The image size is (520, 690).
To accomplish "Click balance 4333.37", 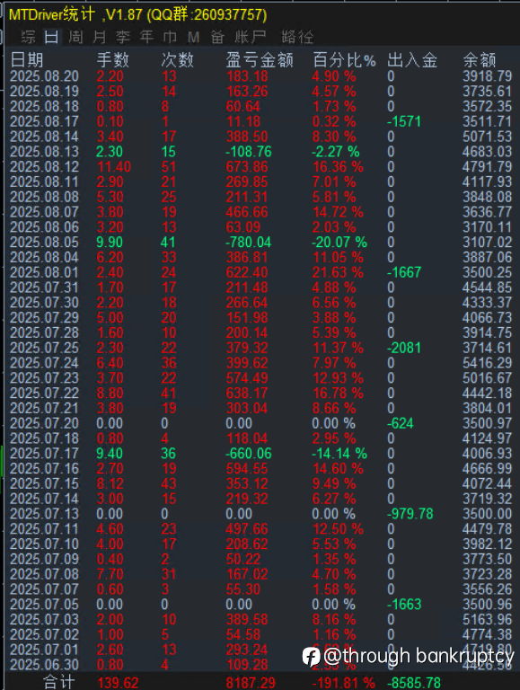I will point(487,303).
